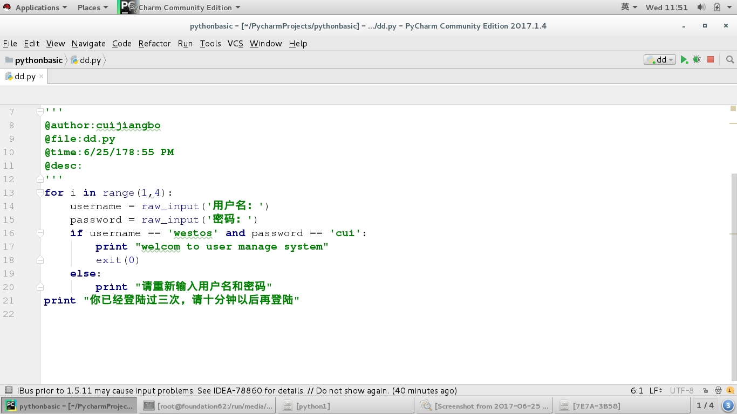Collapse the docstring fold at line 7
Screen dimensions: 737x414
40,112
